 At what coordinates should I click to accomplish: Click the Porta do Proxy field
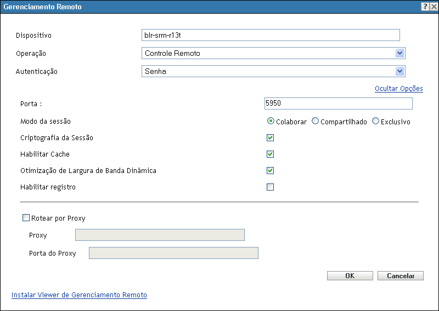coord(173,253)
